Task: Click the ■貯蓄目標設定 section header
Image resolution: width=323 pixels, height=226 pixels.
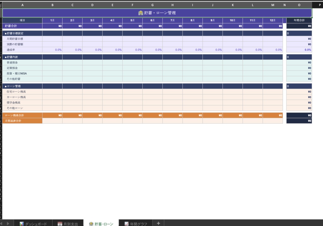Action: point(22,33)
